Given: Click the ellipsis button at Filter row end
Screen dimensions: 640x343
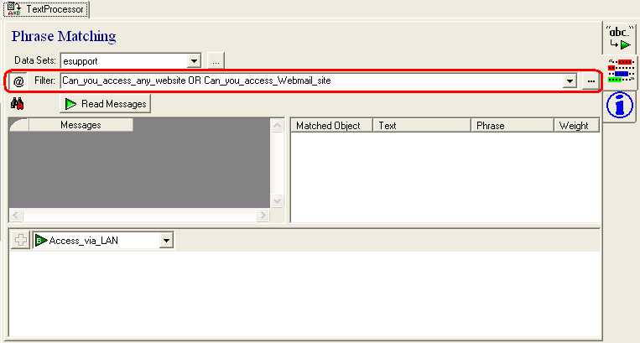Looking at the screenshot, I should coord(591,81).
